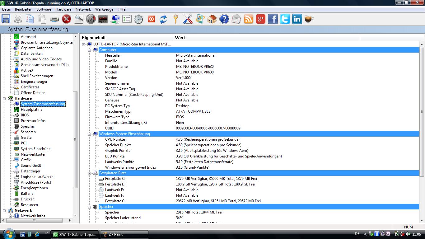Open the Software menu
The height and width of the screenshot is (239, 425).
[44, 9]
